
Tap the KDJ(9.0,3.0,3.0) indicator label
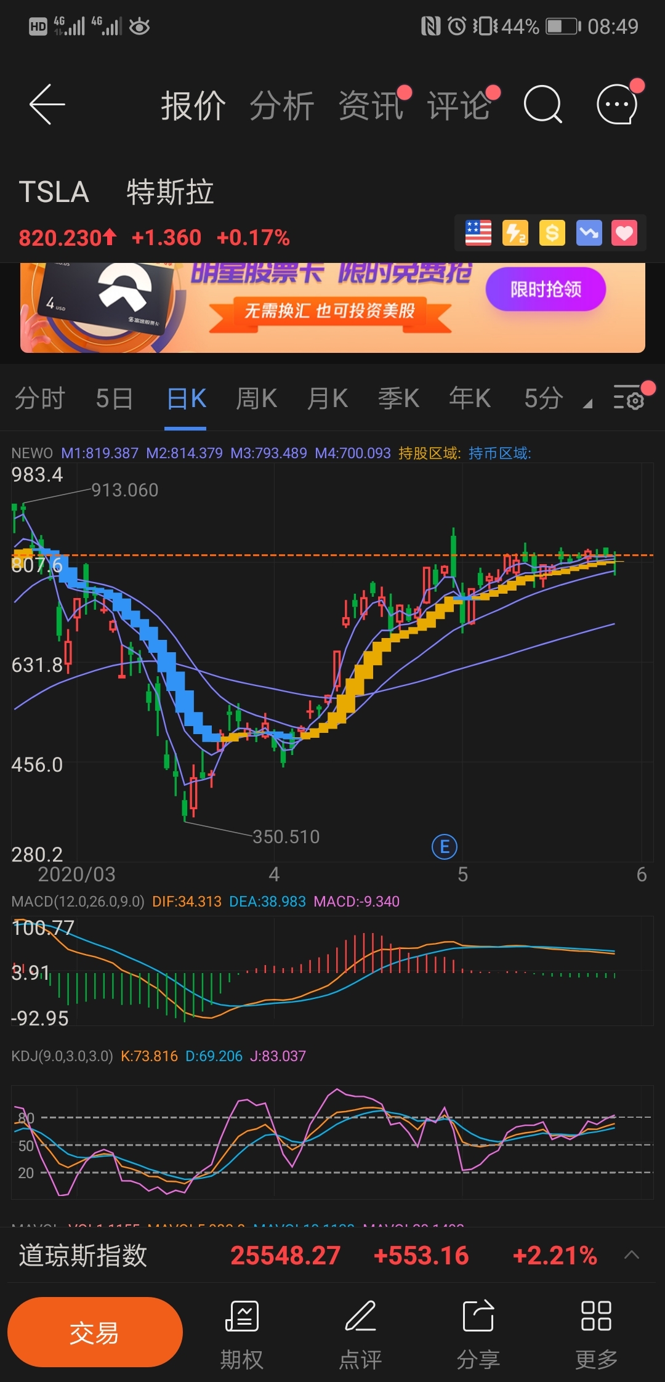[x=62, y=1056]
